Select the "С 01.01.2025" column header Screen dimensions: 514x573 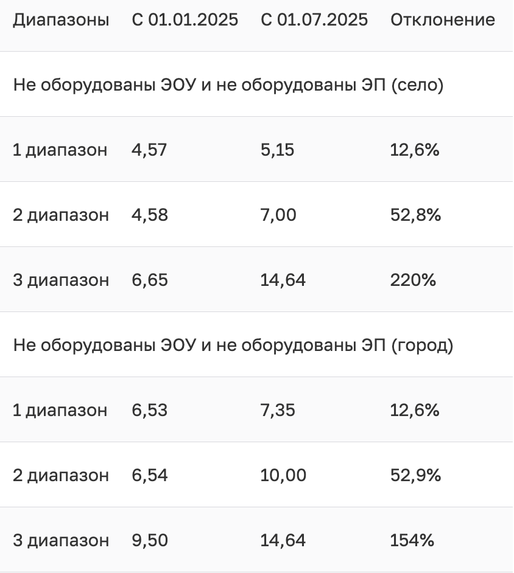tap(185, 20)
